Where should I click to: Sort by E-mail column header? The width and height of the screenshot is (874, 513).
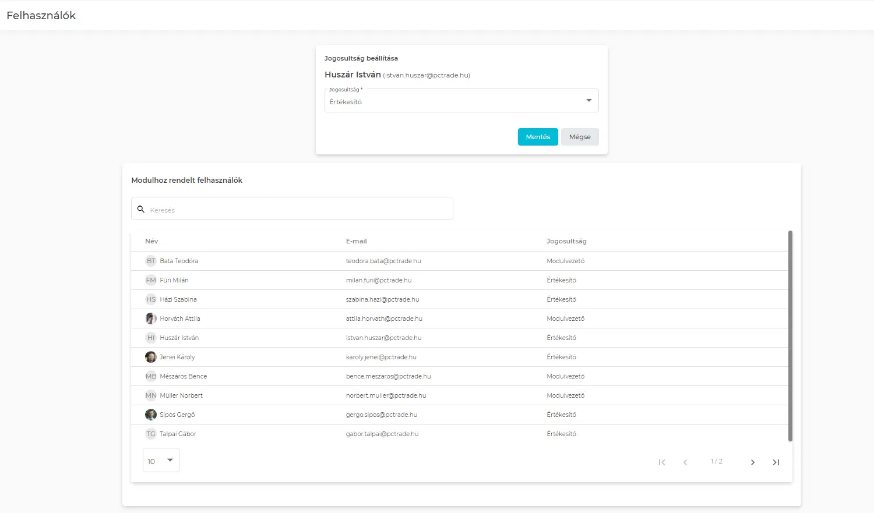click(356, 241)
